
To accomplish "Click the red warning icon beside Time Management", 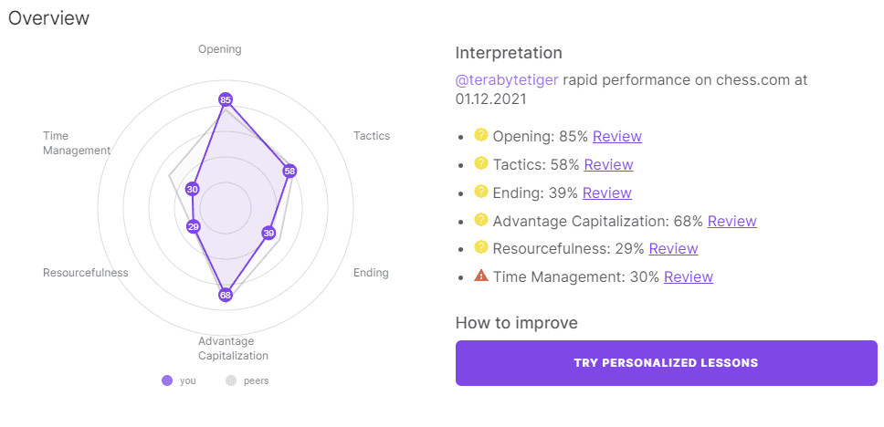I will (481, 276).
